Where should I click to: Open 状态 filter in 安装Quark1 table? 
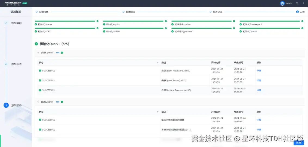[x=158, y=63]
